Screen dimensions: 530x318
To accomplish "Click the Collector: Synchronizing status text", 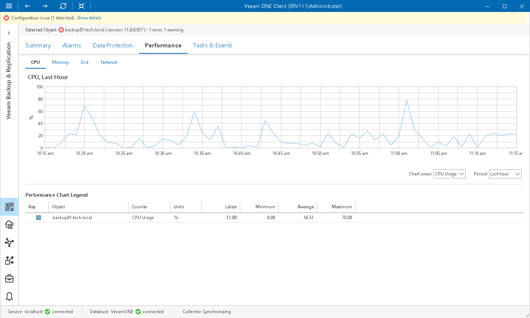I will (207, 312).
